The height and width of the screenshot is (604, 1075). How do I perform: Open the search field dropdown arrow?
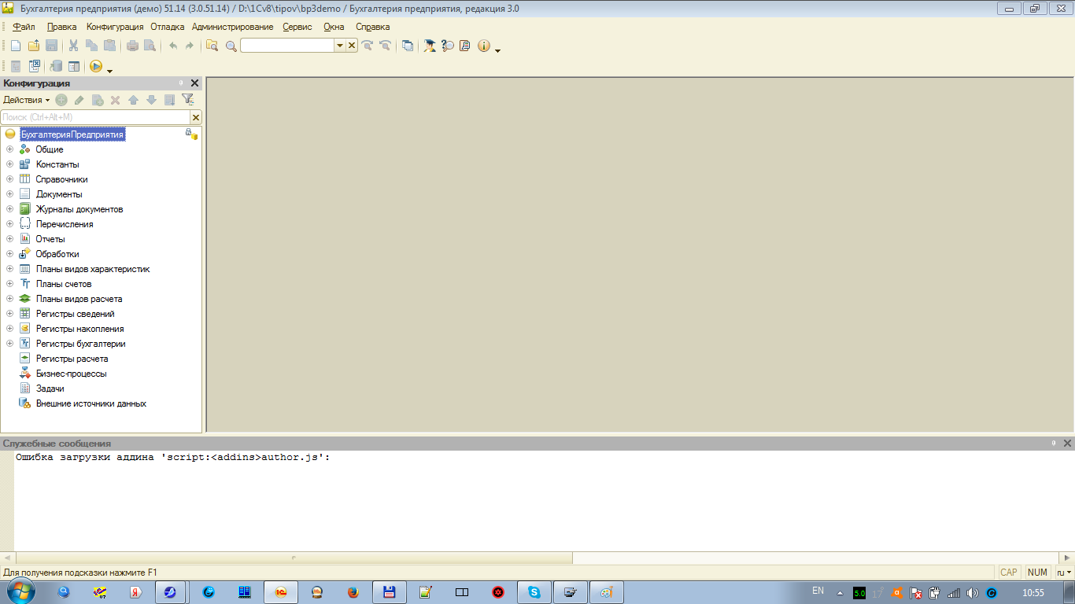(340, 46)
